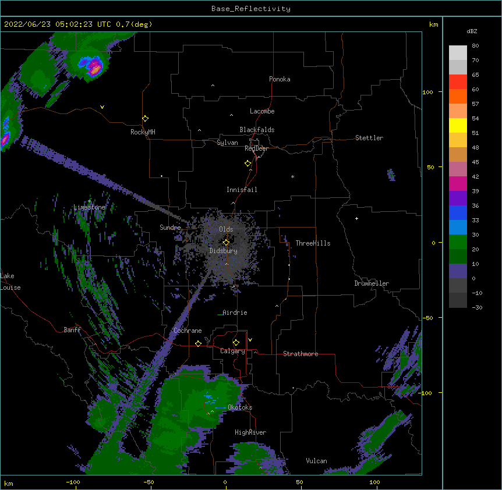The height and width of the screenshot is (490, 502).
Task: Click the Didsbury city label
Action: pos(223,251)
